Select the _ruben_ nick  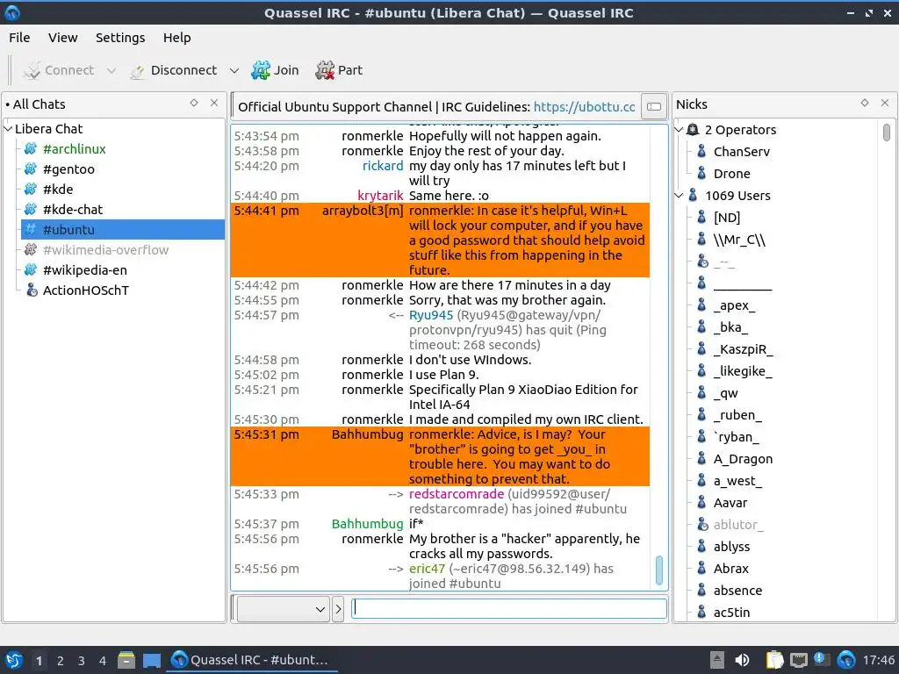pos(737,415)
